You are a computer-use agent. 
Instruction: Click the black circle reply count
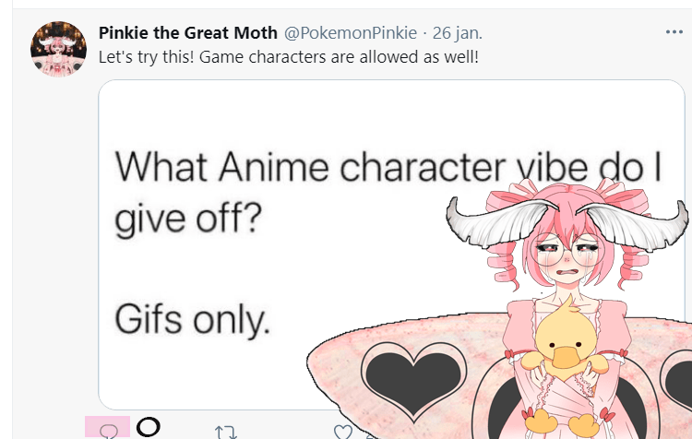148,427
